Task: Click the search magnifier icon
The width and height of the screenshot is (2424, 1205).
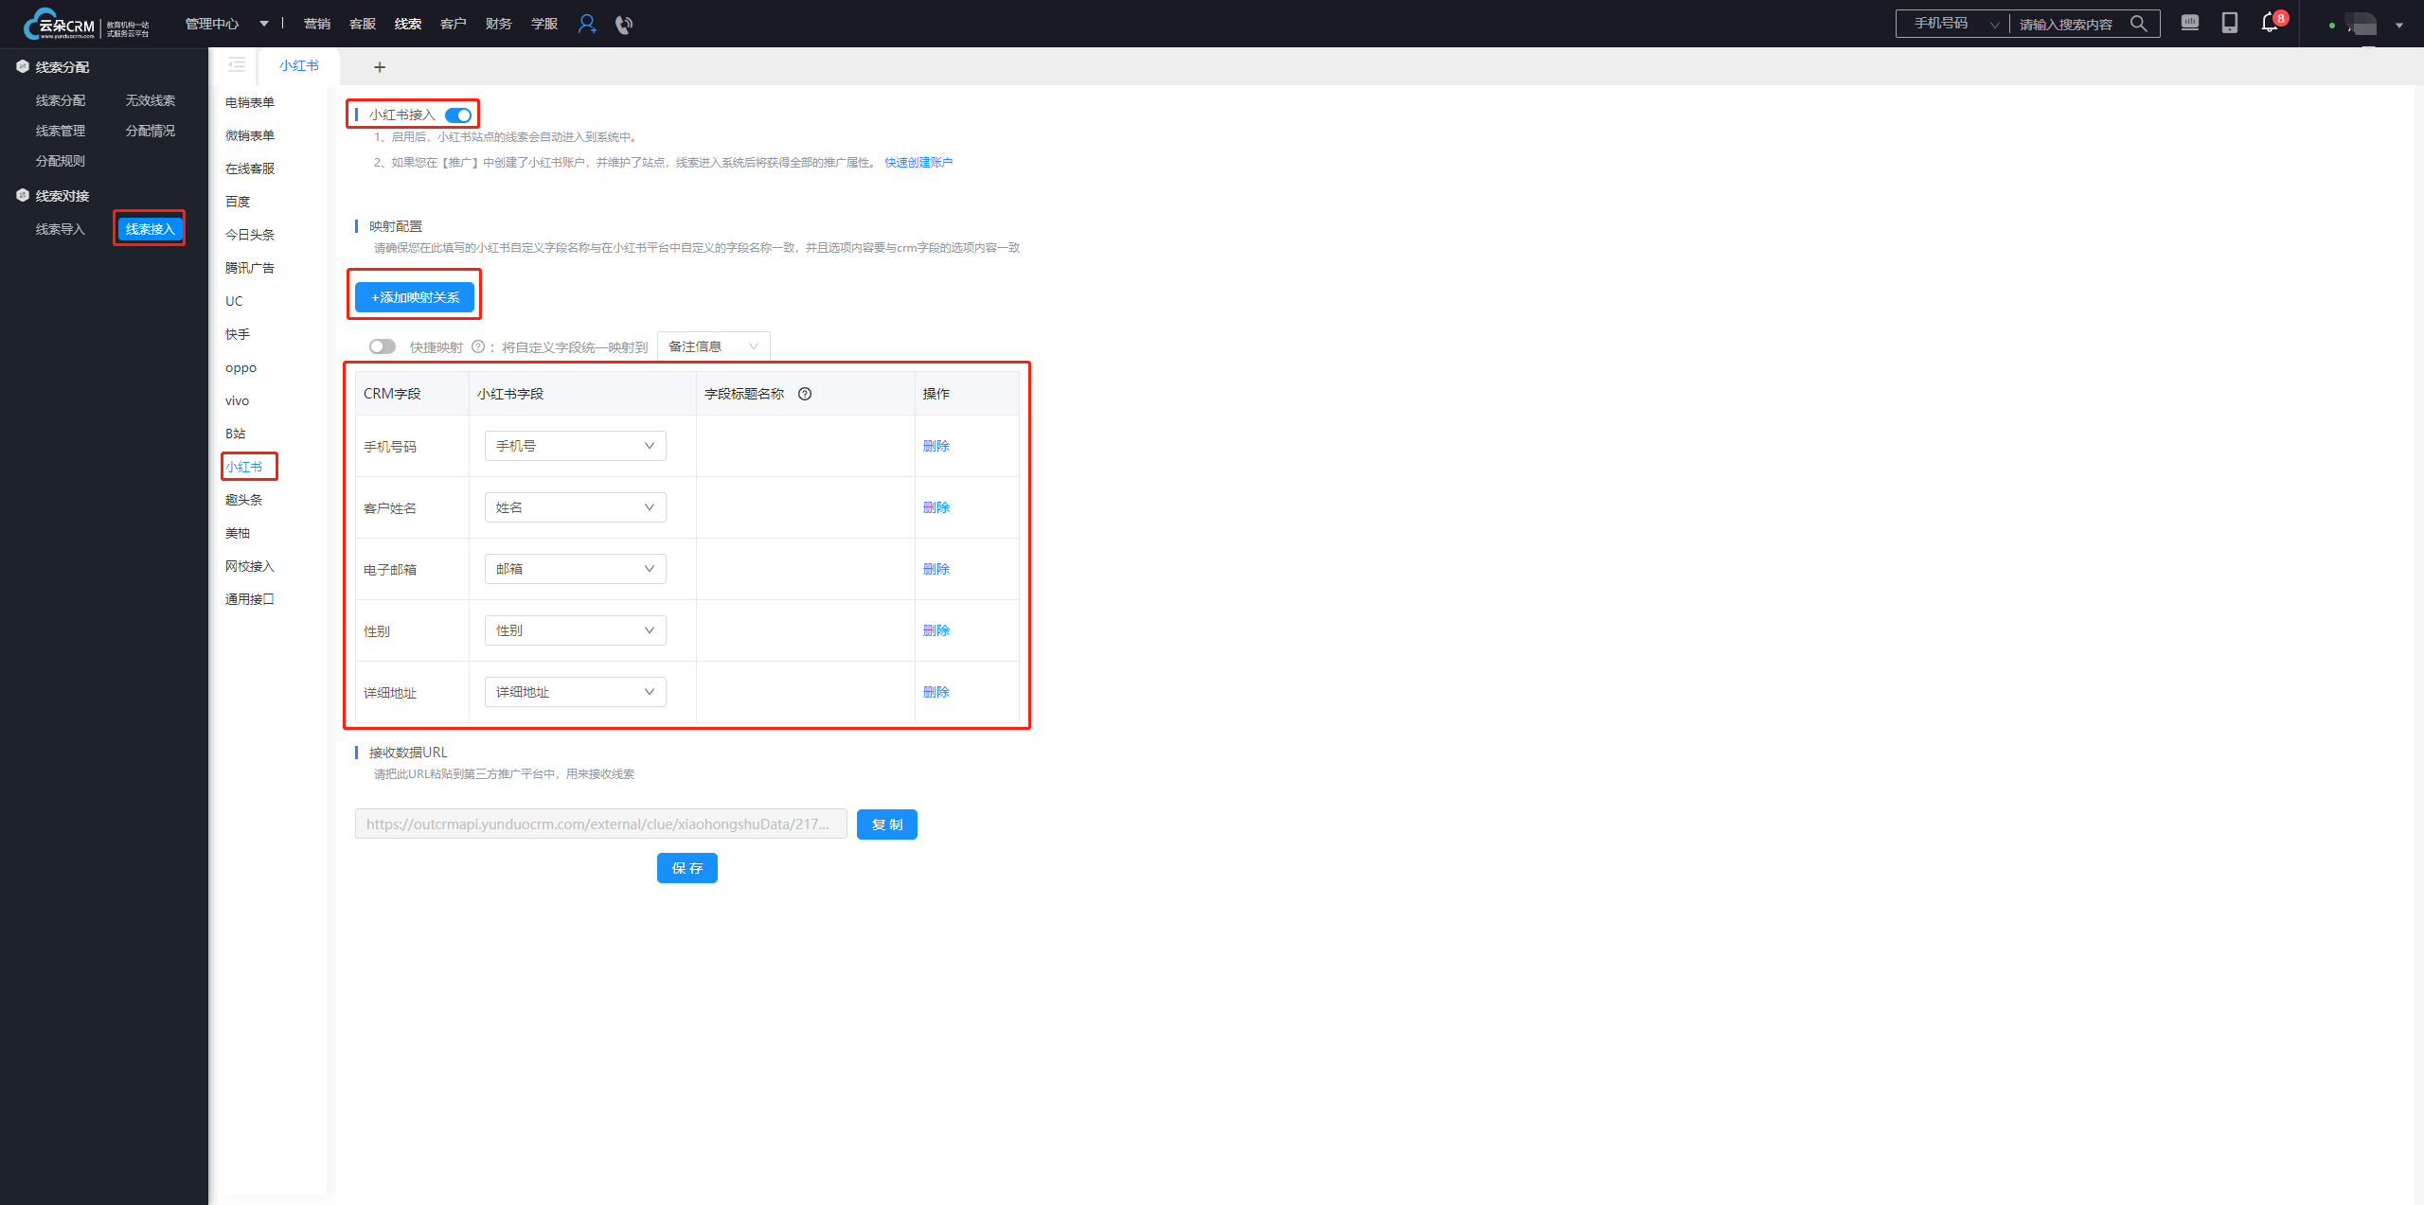Action: 2138,24
